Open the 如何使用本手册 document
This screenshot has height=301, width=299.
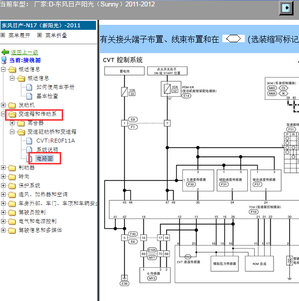[55, 87]
